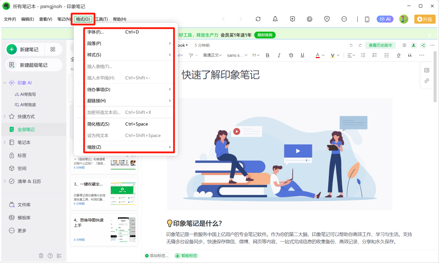Toggle bold formatting

tap(267, 55)
